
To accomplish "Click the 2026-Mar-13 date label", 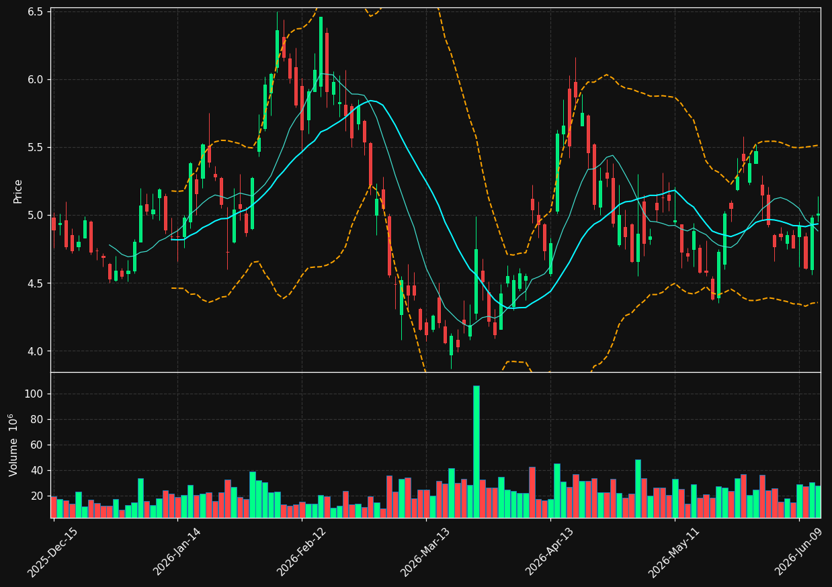I will [425, 552].
